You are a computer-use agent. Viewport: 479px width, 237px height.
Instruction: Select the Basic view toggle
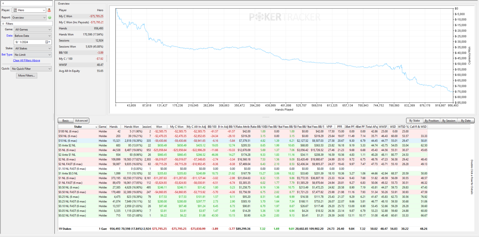point(66,120)
